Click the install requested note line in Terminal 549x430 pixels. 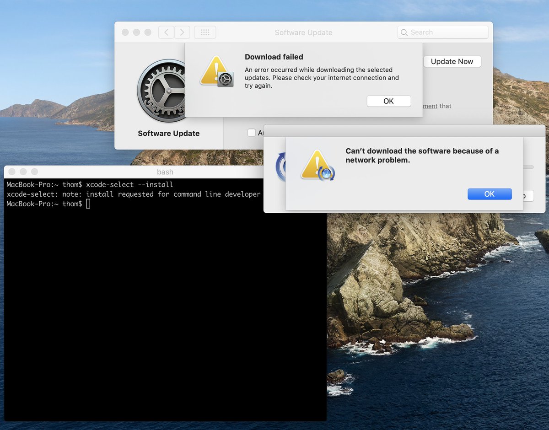coord(134,194)
